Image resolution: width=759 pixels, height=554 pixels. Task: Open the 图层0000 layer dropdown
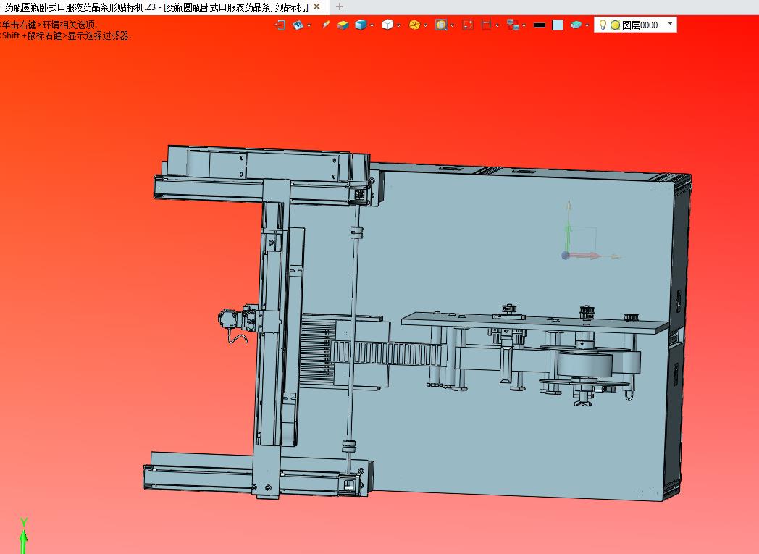click(x=670, y=24)
